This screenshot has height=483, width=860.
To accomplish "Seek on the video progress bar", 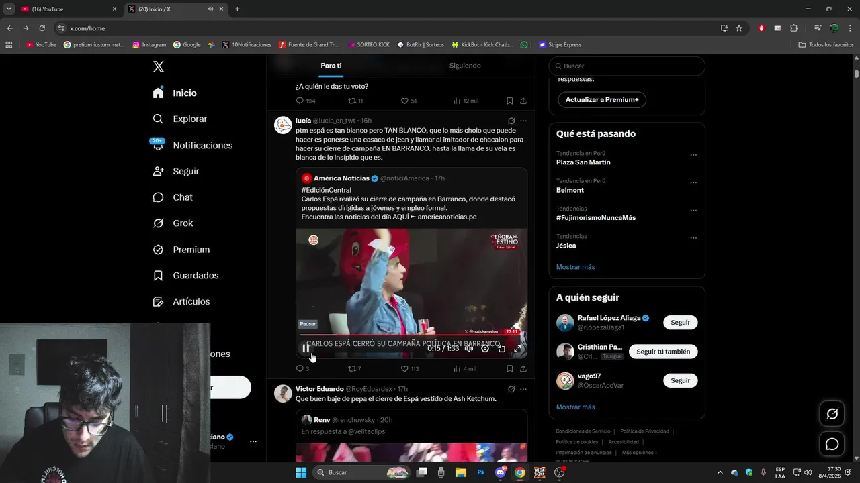I will click(410, 335).
